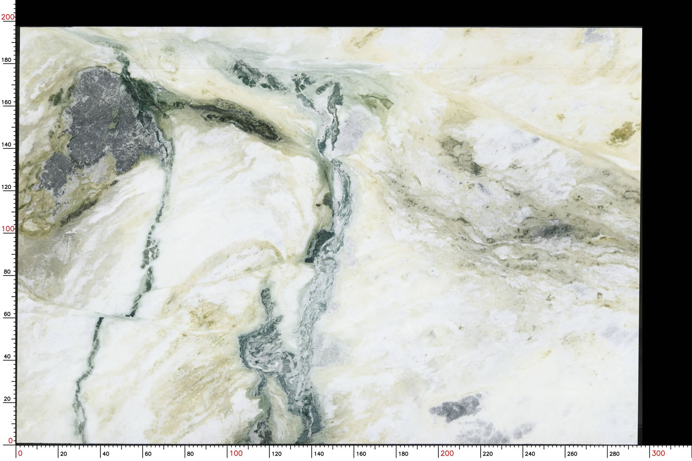Click the red 100 label on horizontal ruler
The image size is (692, 461).
click(x=236, y=453)
